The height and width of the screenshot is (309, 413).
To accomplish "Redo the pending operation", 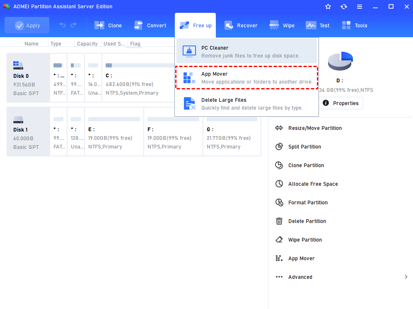I will click(x=73, y=25).
